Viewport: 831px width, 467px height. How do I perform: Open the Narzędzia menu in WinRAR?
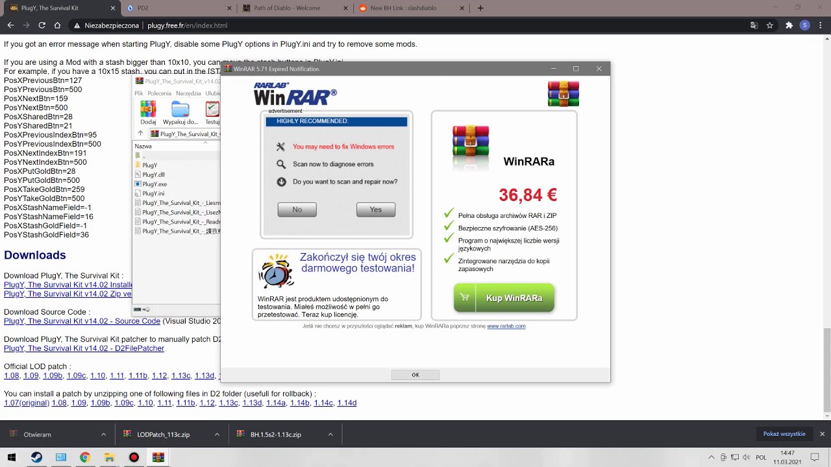click(188, 93)
